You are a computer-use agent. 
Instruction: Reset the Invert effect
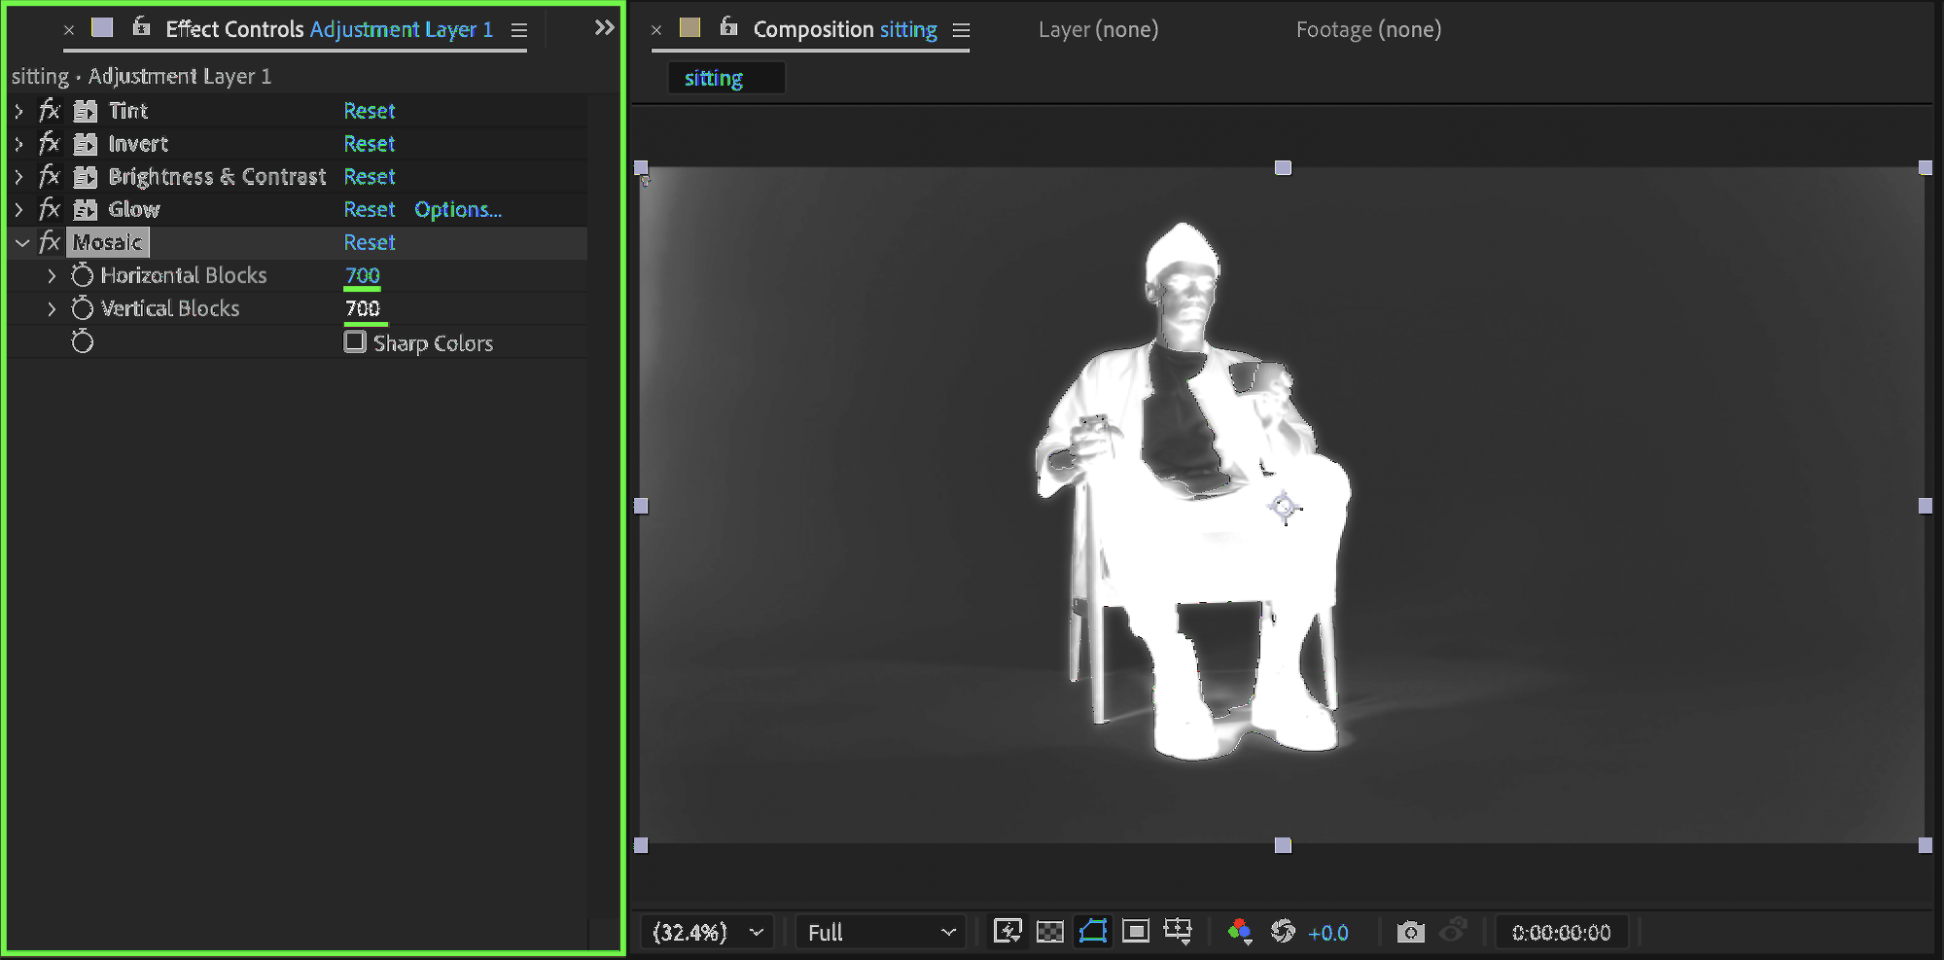(370, 144)
